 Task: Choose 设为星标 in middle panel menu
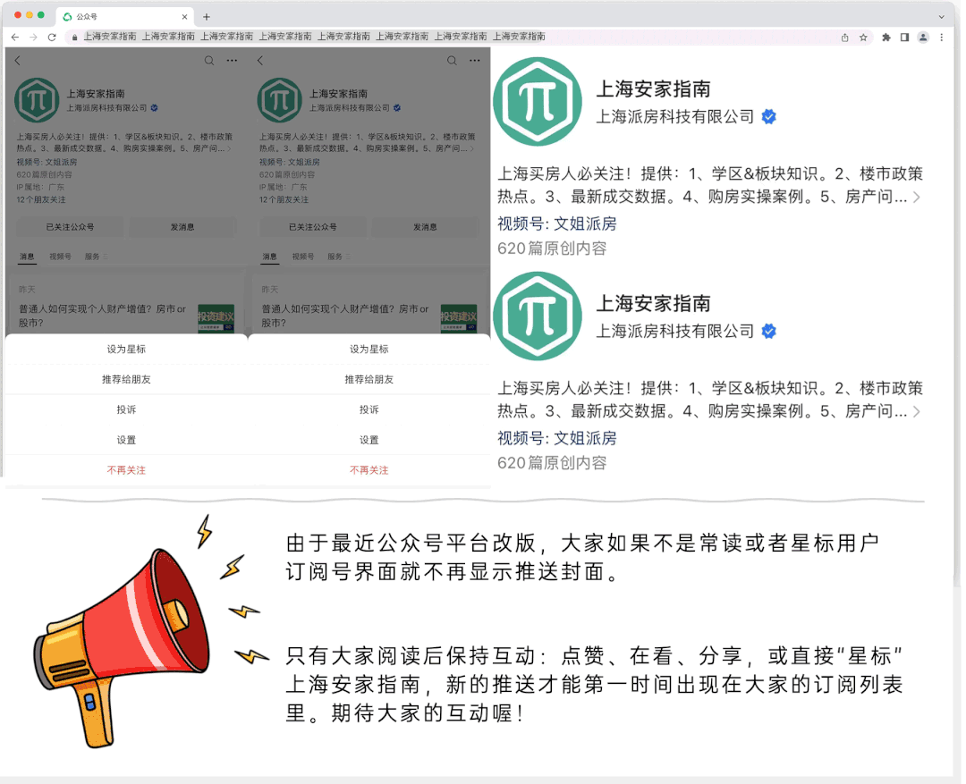369,350
